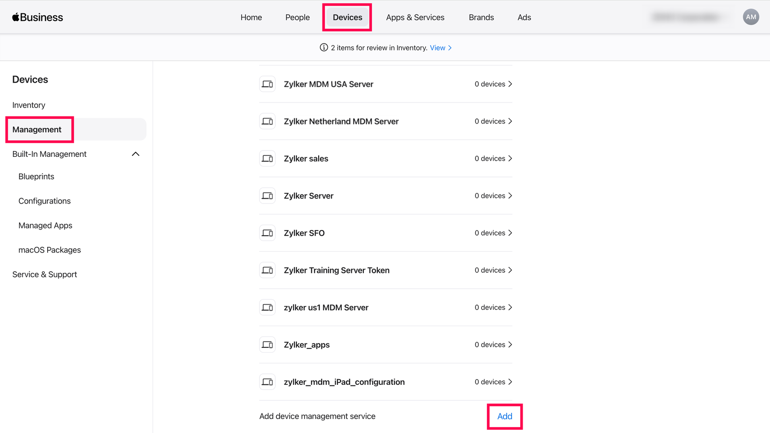This screenshot has width=770, height=433.
Task: Click Add to add device management service
Action: (x=505, y=416)
